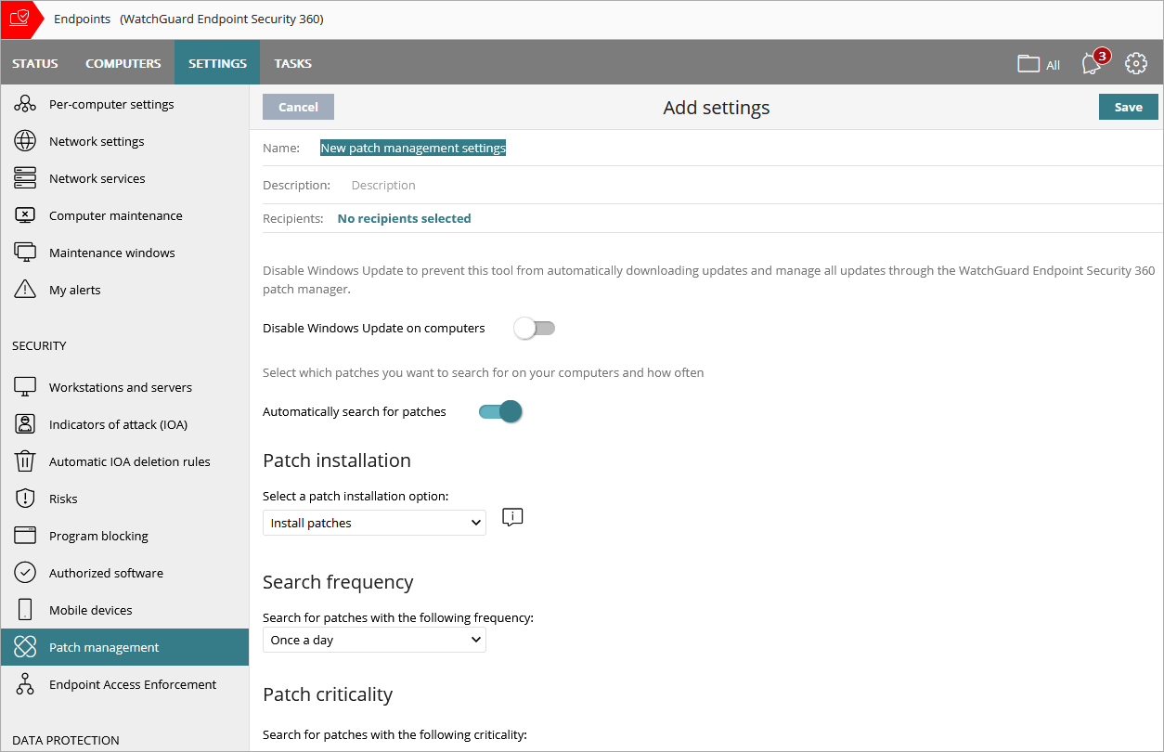This screenshot has width=1164, height=752.
Task: Click the red WatchGuard shield logo
Action: (20, 19)
